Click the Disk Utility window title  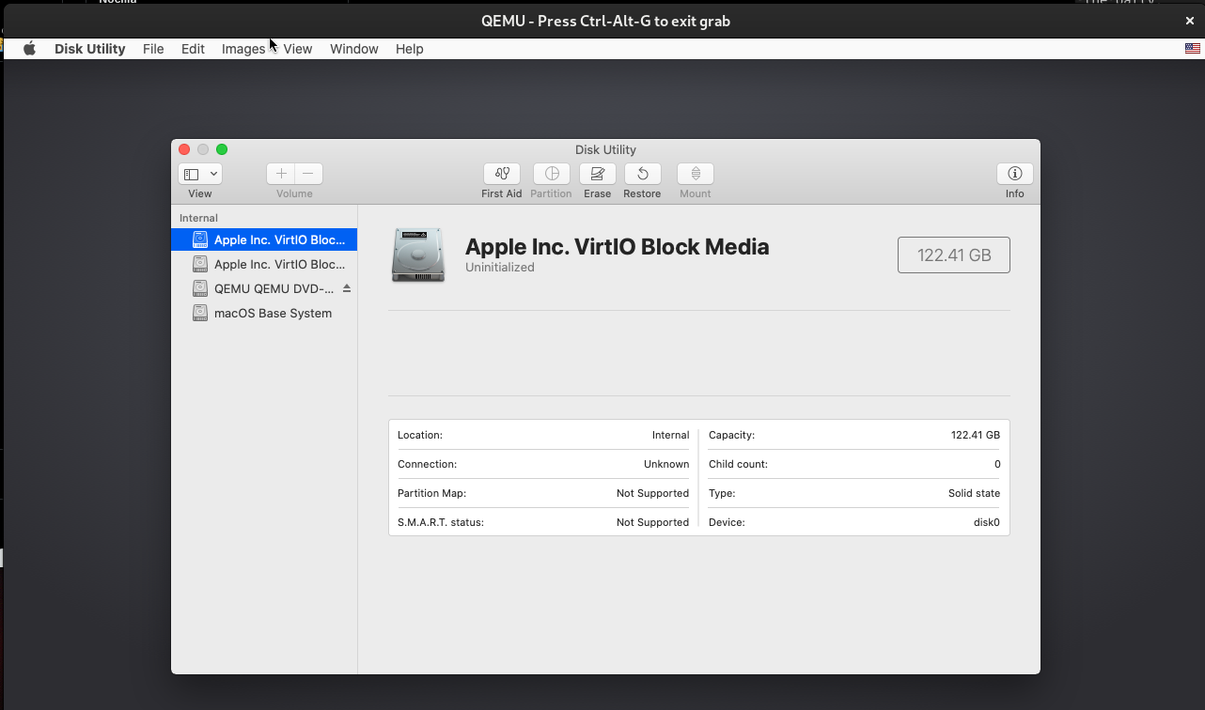coord(605,149)
